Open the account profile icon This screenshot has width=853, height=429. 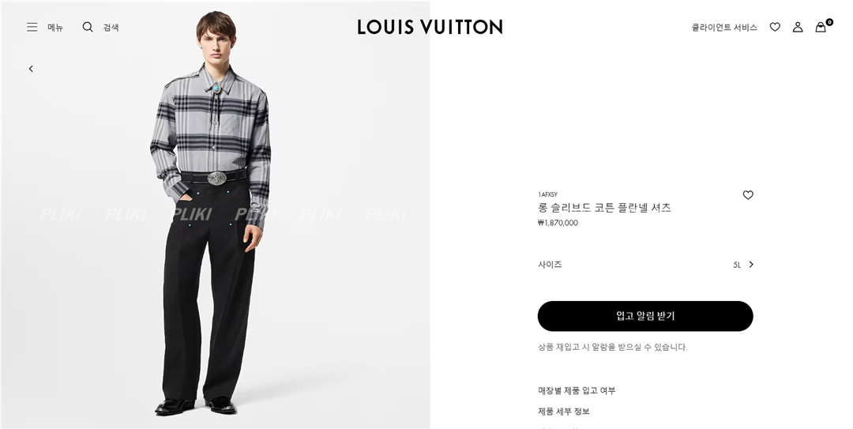(x=798, y=27)
